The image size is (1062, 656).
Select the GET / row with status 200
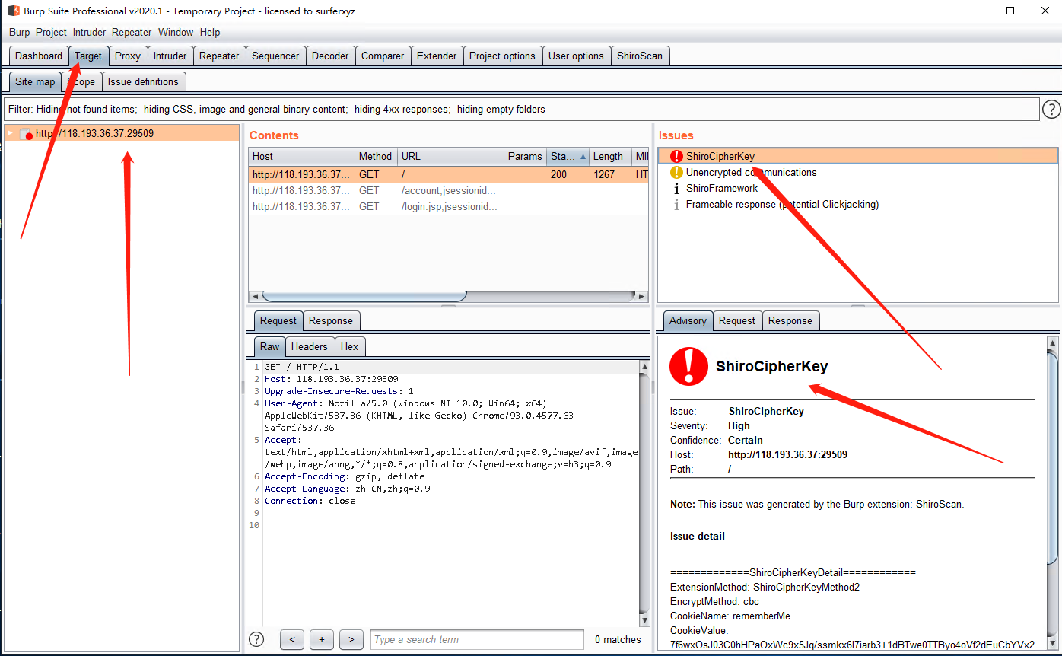[449, 174]
